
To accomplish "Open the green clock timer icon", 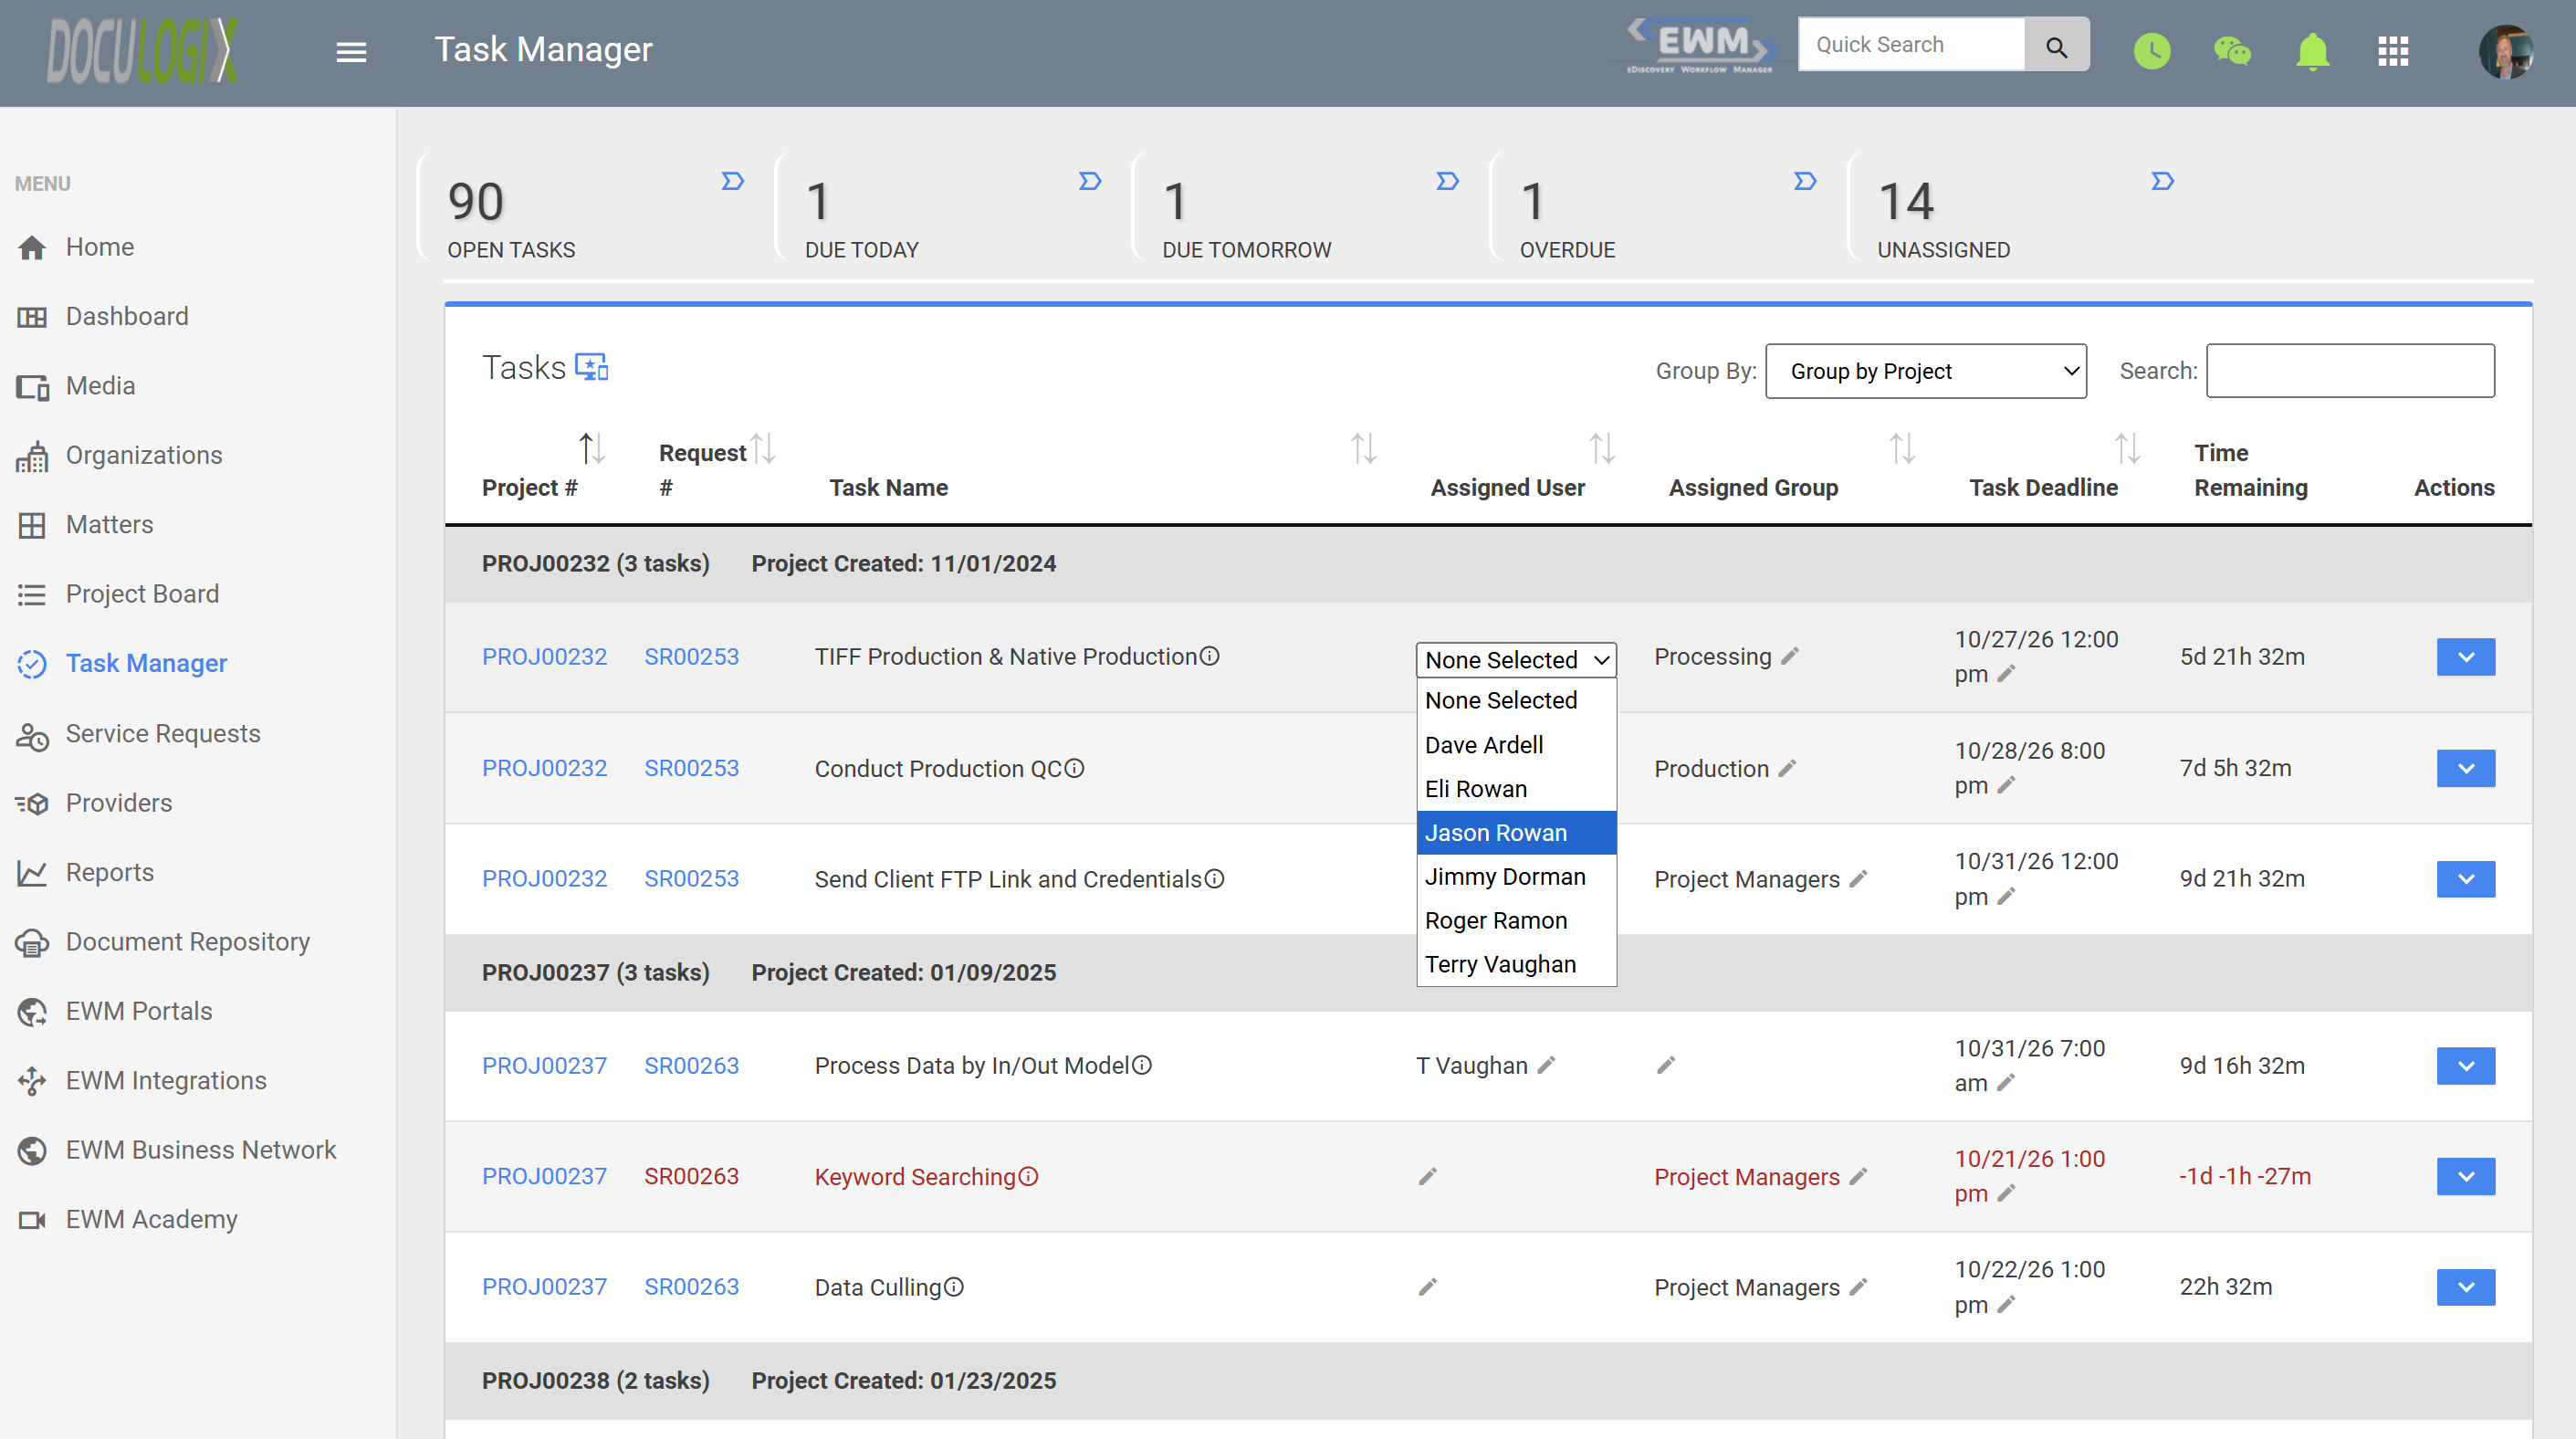I will pyautogui.click(x=2152, y=51).
